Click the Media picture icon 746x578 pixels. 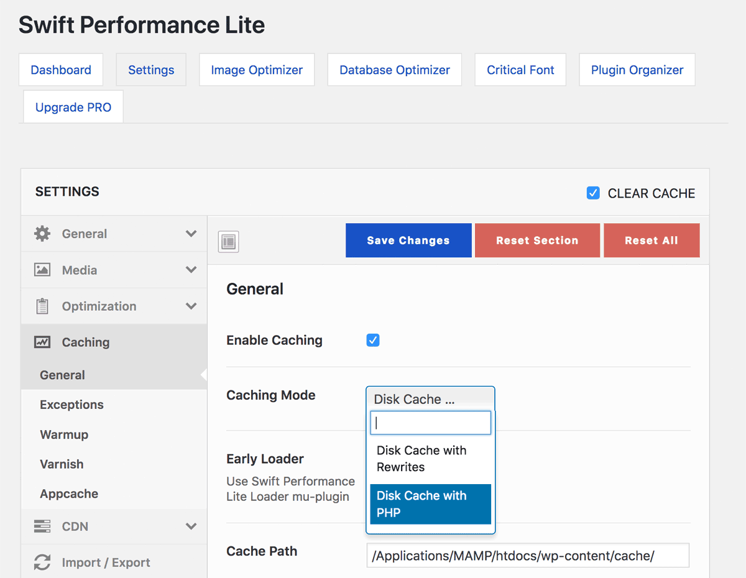pos(42,270)
